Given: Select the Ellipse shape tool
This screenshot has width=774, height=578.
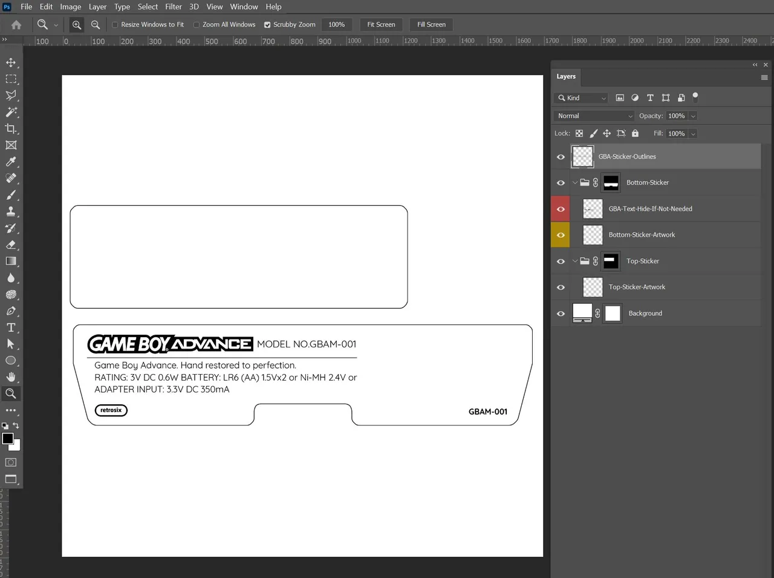Looking at the screenshot, I should 11,360.
